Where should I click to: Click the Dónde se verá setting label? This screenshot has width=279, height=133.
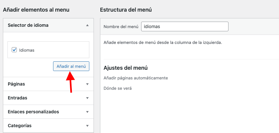tap(117, 88)
